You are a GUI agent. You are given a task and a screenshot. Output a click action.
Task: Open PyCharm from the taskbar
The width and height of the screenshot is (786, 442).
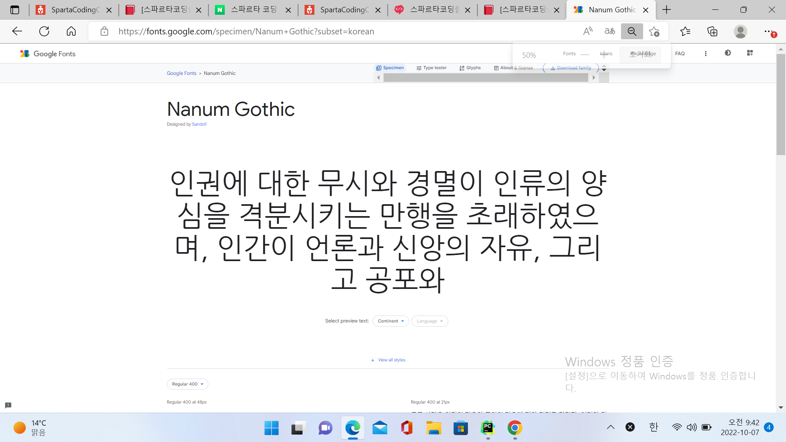[x=488, y=428]
